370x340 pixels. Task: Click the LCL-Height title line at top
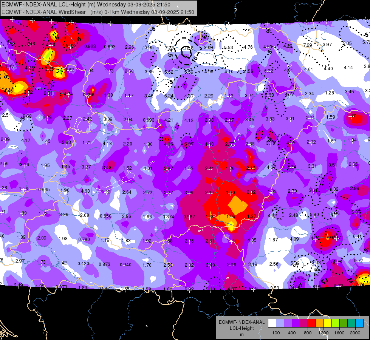86,5
